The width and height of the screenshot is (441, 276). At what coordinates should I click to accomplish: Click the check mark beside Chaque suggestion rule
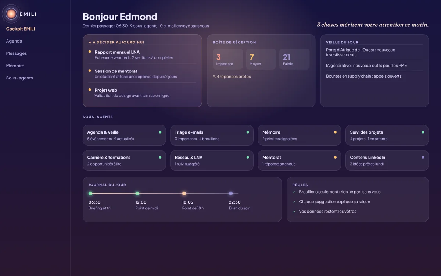pos(294,202)
